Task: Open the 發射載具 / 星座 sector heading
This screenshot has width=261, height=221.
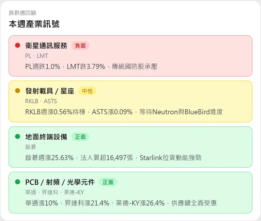Action: pyautogui.click(x=50, y=91)
